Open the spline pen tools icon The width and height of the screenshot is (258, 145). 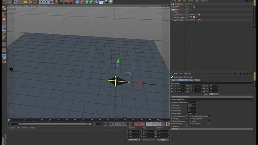pyautogui.click(x=82, y=2)
